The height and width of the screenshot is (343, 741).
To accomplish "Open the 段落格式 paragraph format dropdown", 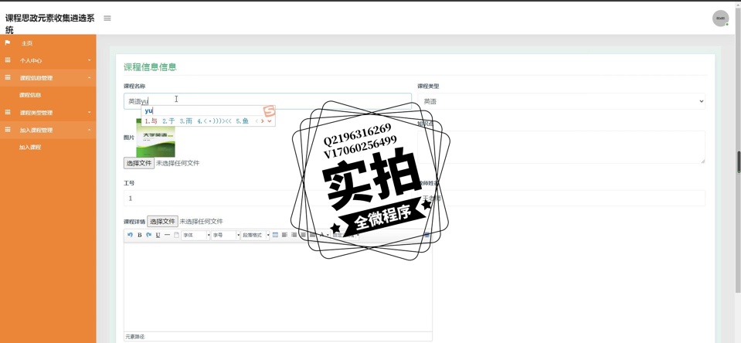I will coord(256,235).
